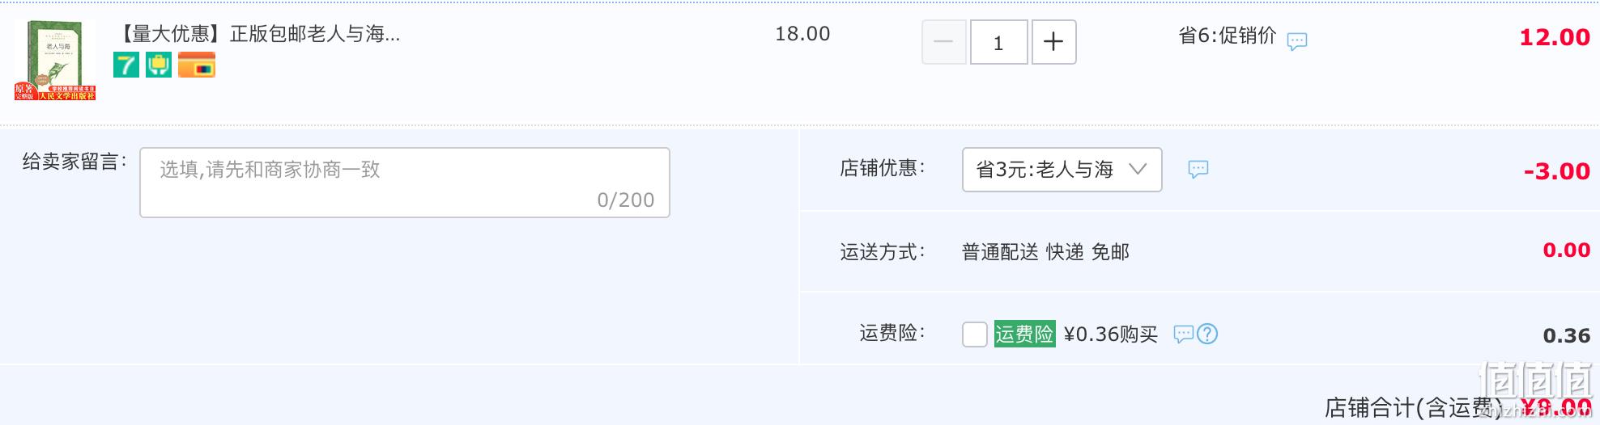Click the green 运费险 badge label
This screenshot has width=1600, height=425.
coord(1024,334)
